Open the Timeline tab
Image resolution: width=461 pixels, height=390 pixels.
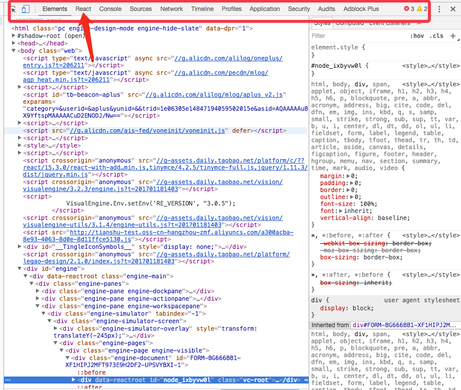202,9
